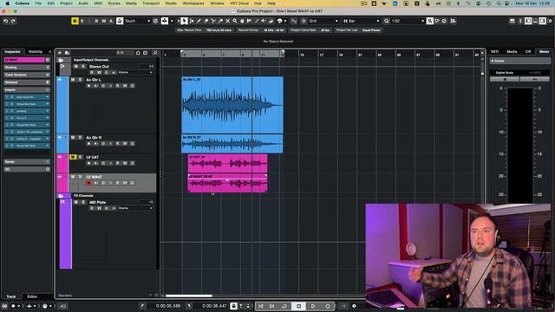Image resolution: width=555 pixels, height=312 pixels.
Task: Solo the Ac Gtr L track
Action: tap(80, 80)
